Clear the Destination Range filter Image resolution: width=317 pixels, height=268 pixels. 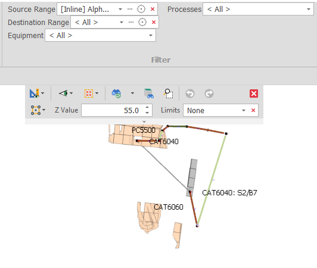point(154,22)
